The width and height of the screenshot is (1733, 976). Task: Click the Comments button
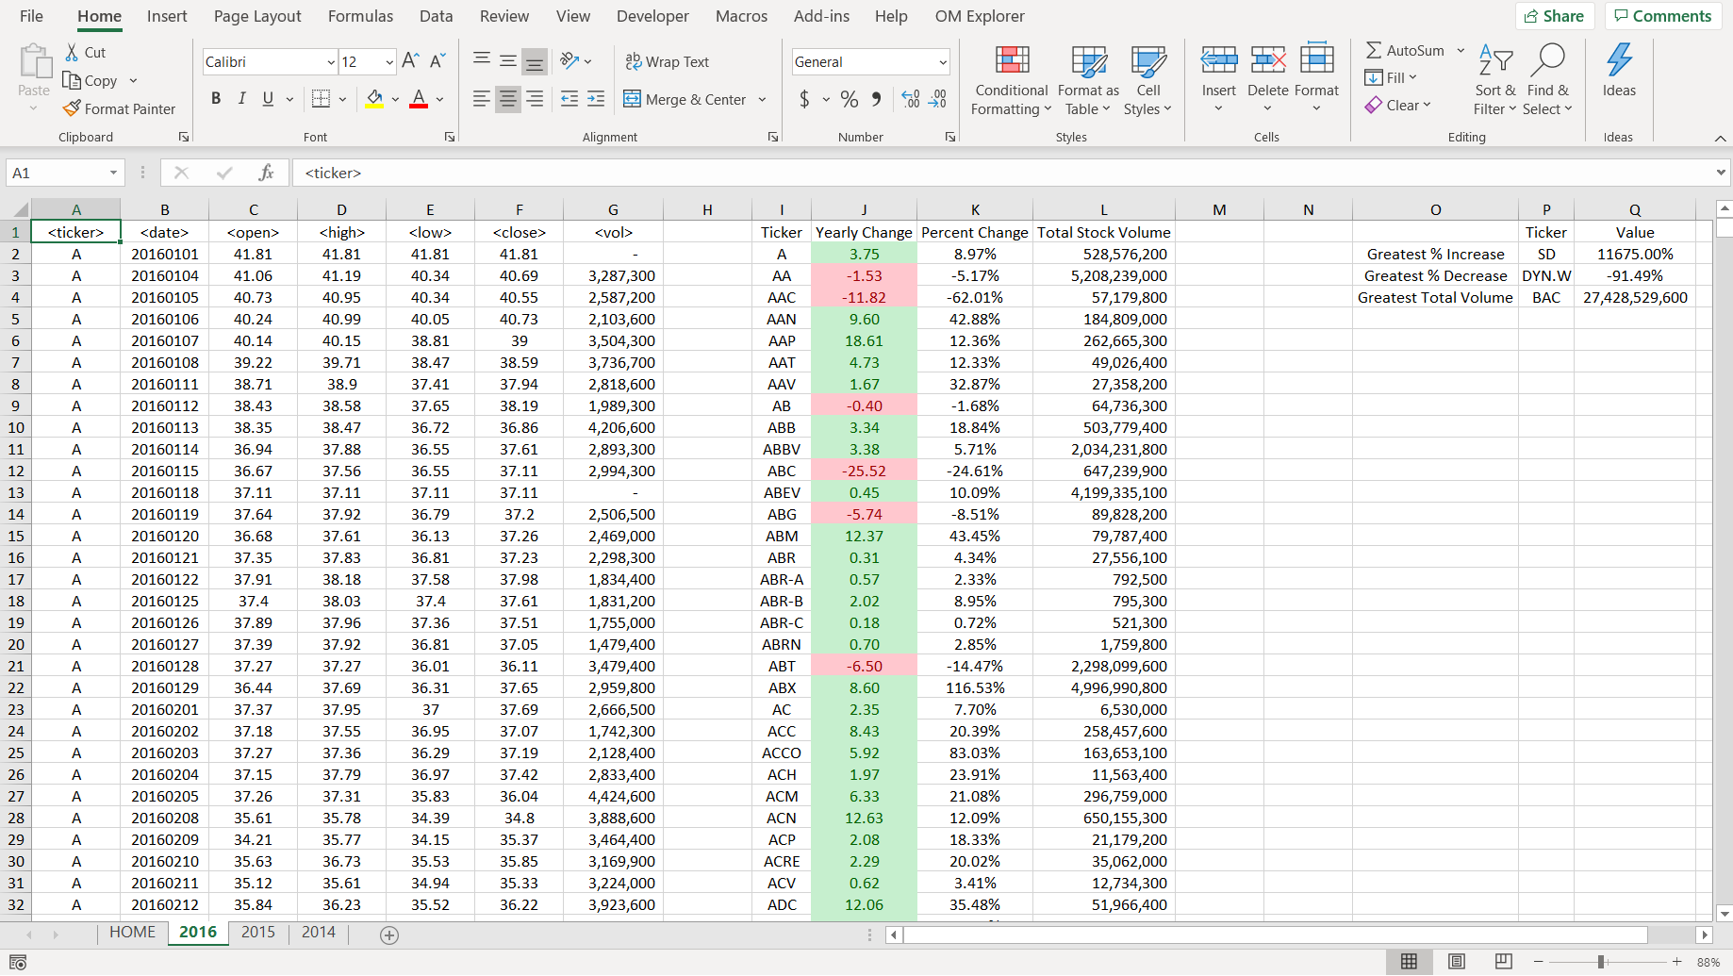[1663, 16]
